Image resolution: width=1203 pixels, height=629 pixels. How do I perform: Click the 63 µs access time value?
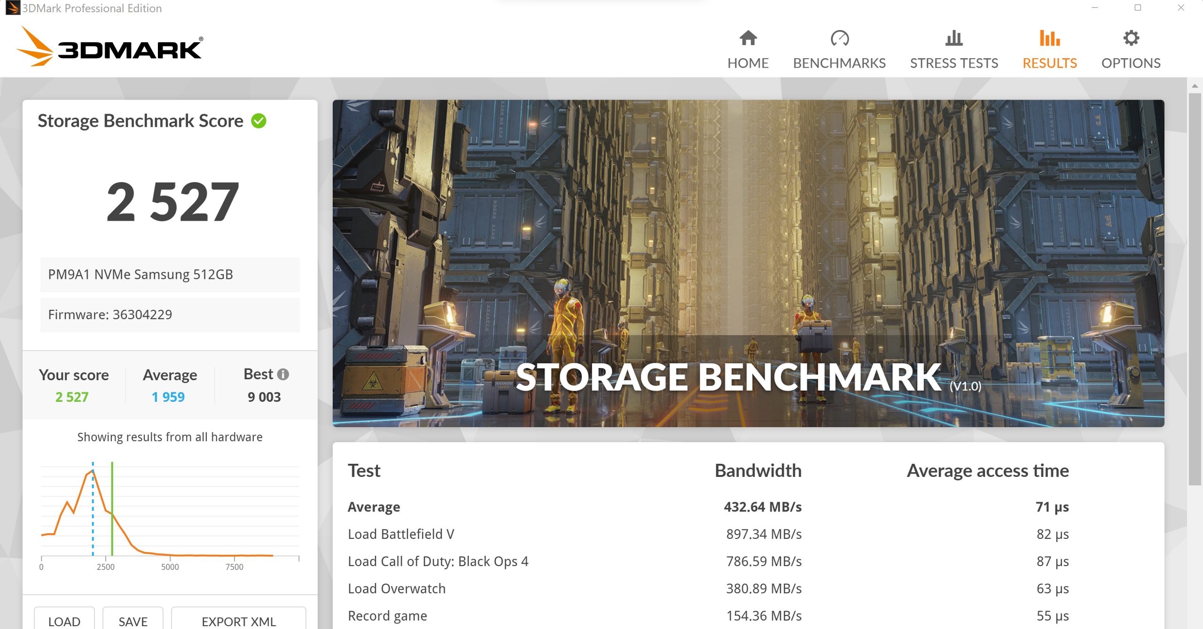1053,589
